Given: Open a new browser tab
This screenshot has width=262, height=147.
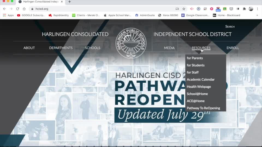Looking at the screenshot, I should click(70, 2).
